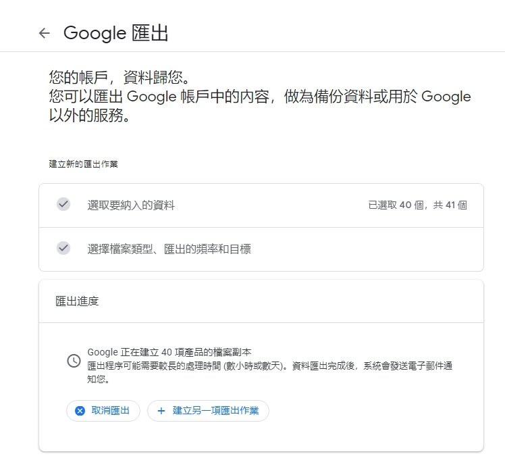Click the checkmark icon beside 選擇檔案類型
505x473 pixels.
pyautogui.click(x=63, y=248)
